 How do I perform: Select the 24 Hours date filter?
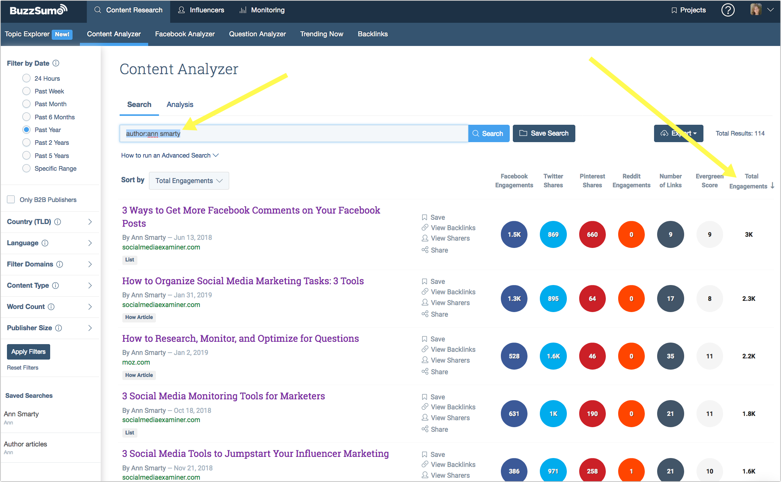pyautogui.click(x=26, y=78)
